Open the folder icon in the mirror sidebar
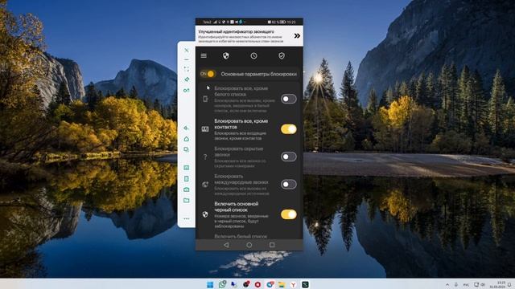Image resolution: width=515 pixels, height=289 pixels. pyautogui.click(x=186, y=200)
